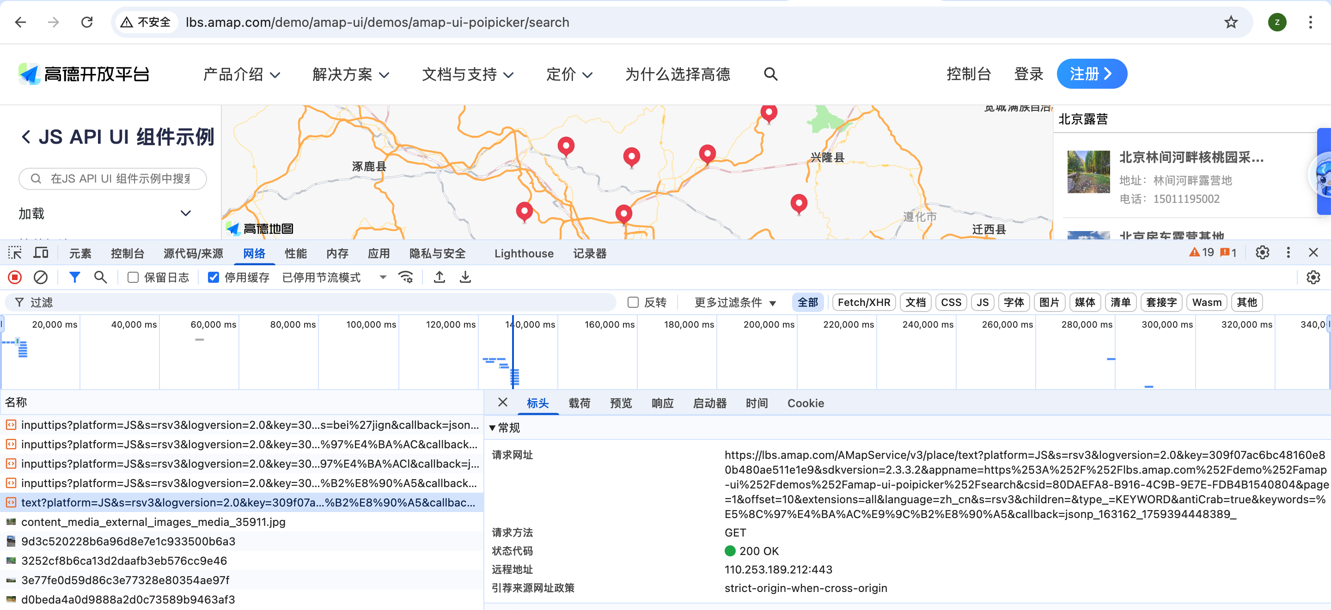Screen dimensions: 1331x610
Task: Open network conditions wifi icon
Action: pyautogui.click(x=406, y=277)
